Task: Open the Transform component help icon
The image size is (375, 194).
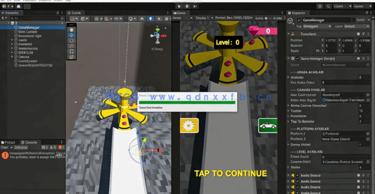Action: click(358, 34)
